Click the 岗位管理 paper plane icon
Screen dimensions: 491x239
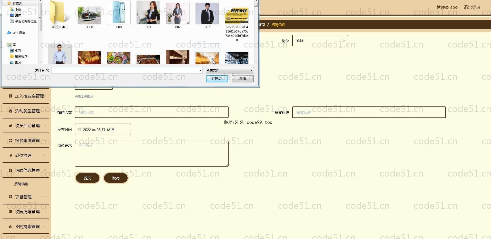(x=11, y=155)
